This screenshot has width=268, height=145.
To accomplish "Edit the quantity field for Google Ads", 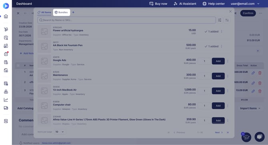I will 204,61.
